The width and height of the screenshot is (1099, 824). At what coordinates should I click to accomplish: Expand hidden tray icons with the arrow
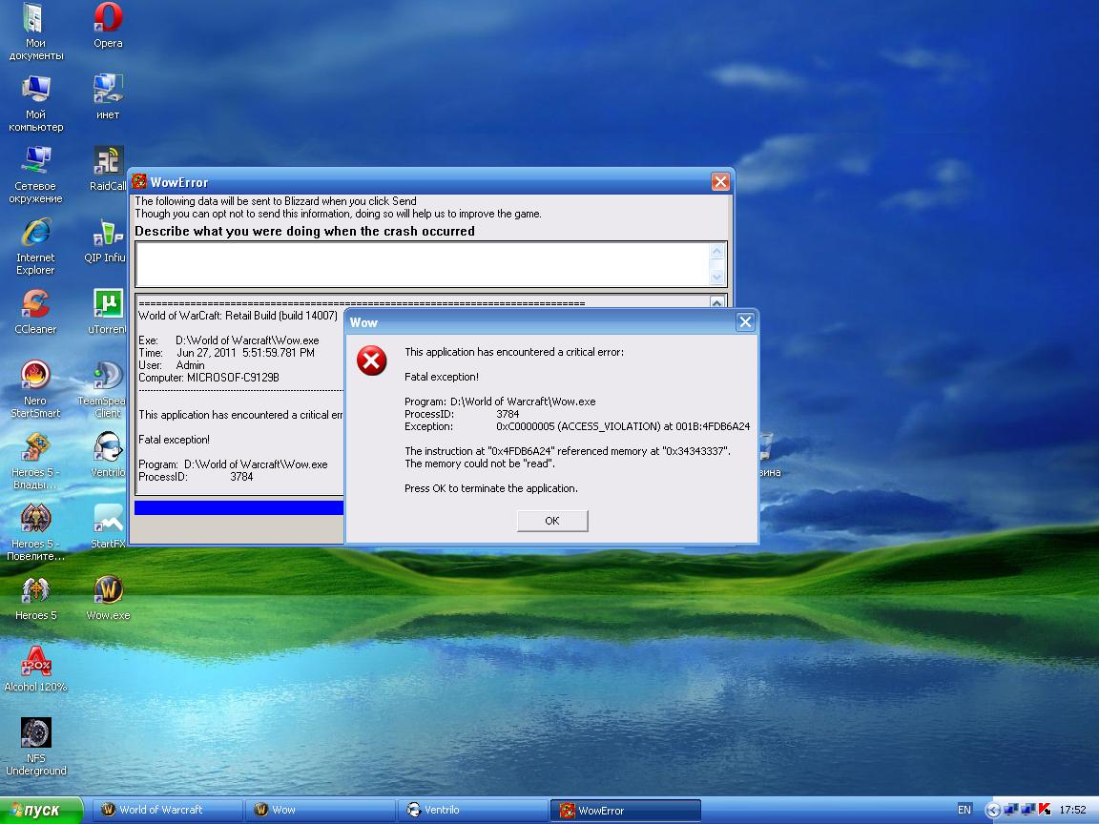(992, 810)
